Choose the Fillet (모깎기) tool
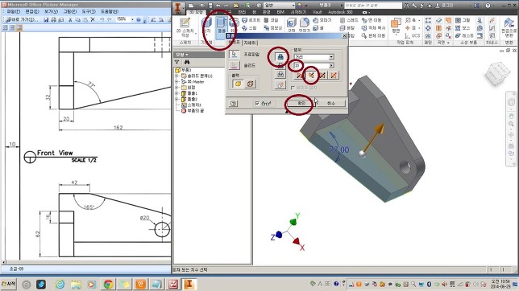 tap(304, 25)
